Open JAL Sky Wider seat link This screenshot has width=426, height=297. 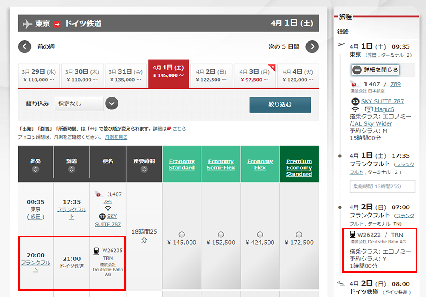tap(372, 123)
